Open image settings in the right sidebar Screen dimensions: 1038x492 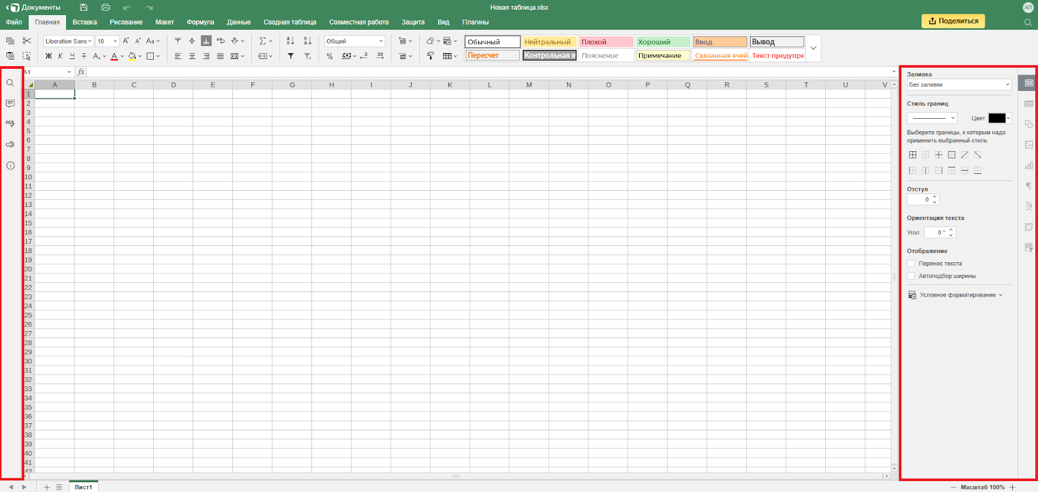1029,145
